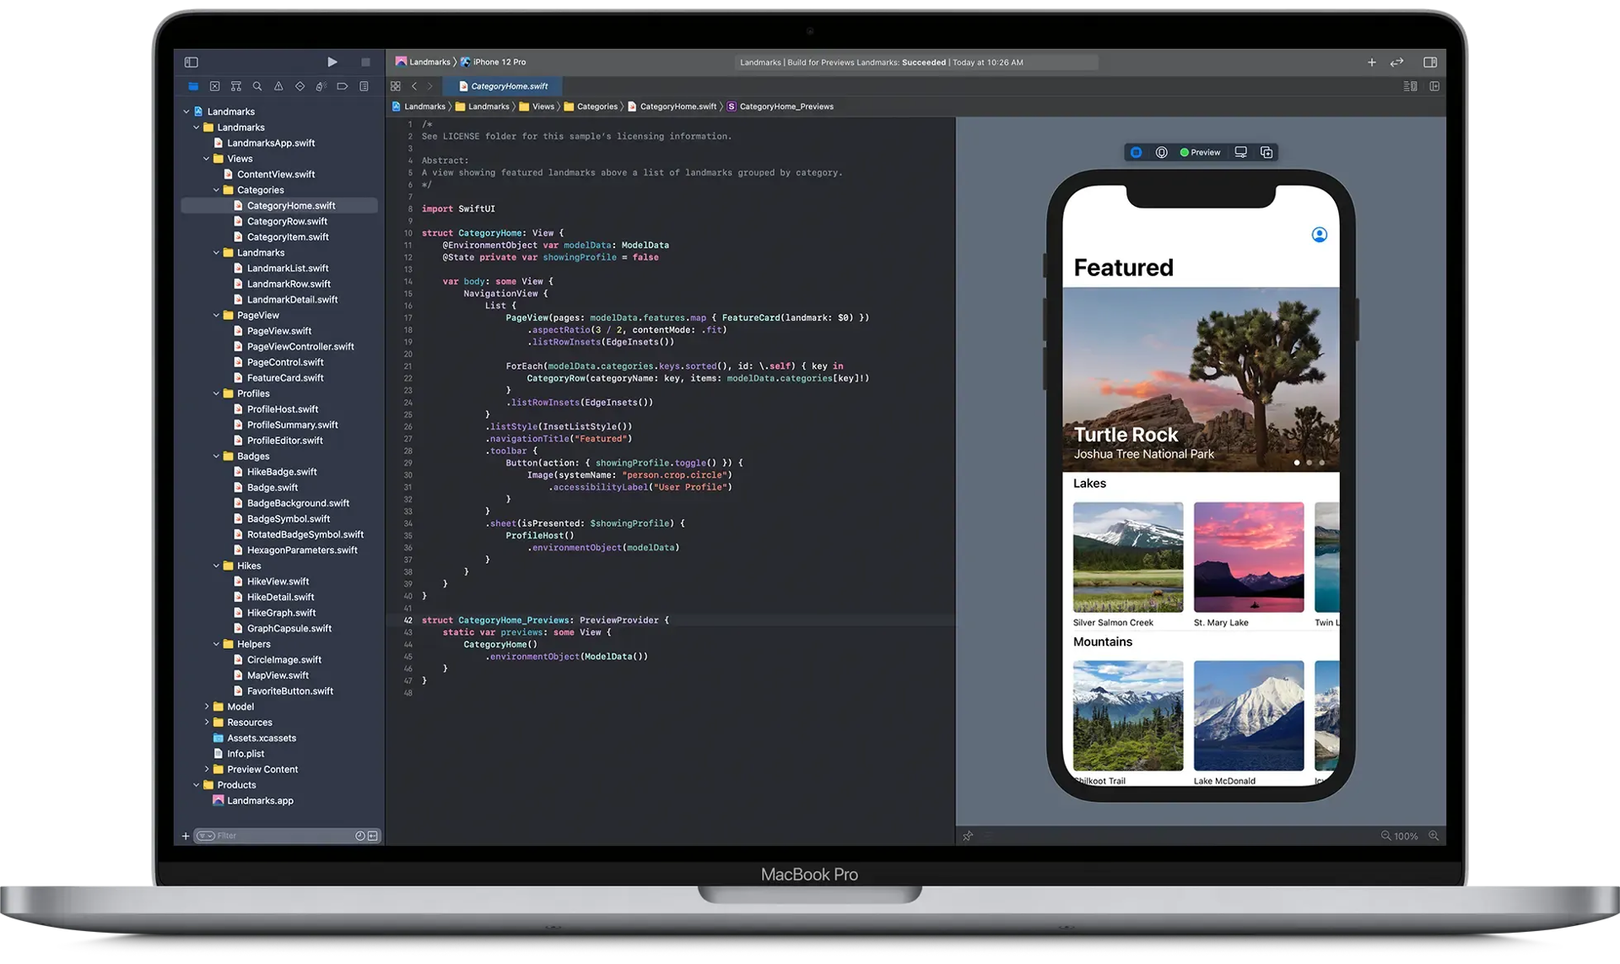Screen dimensions: 1620x964
Task: Toggle live preview mode button
Action: (1137, 152)
